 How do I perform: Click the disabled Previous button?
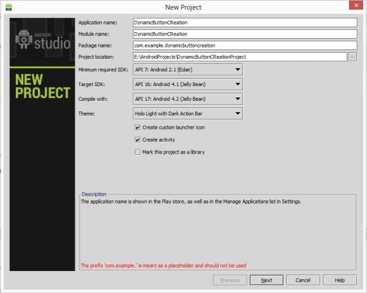(x=230, y=280)
